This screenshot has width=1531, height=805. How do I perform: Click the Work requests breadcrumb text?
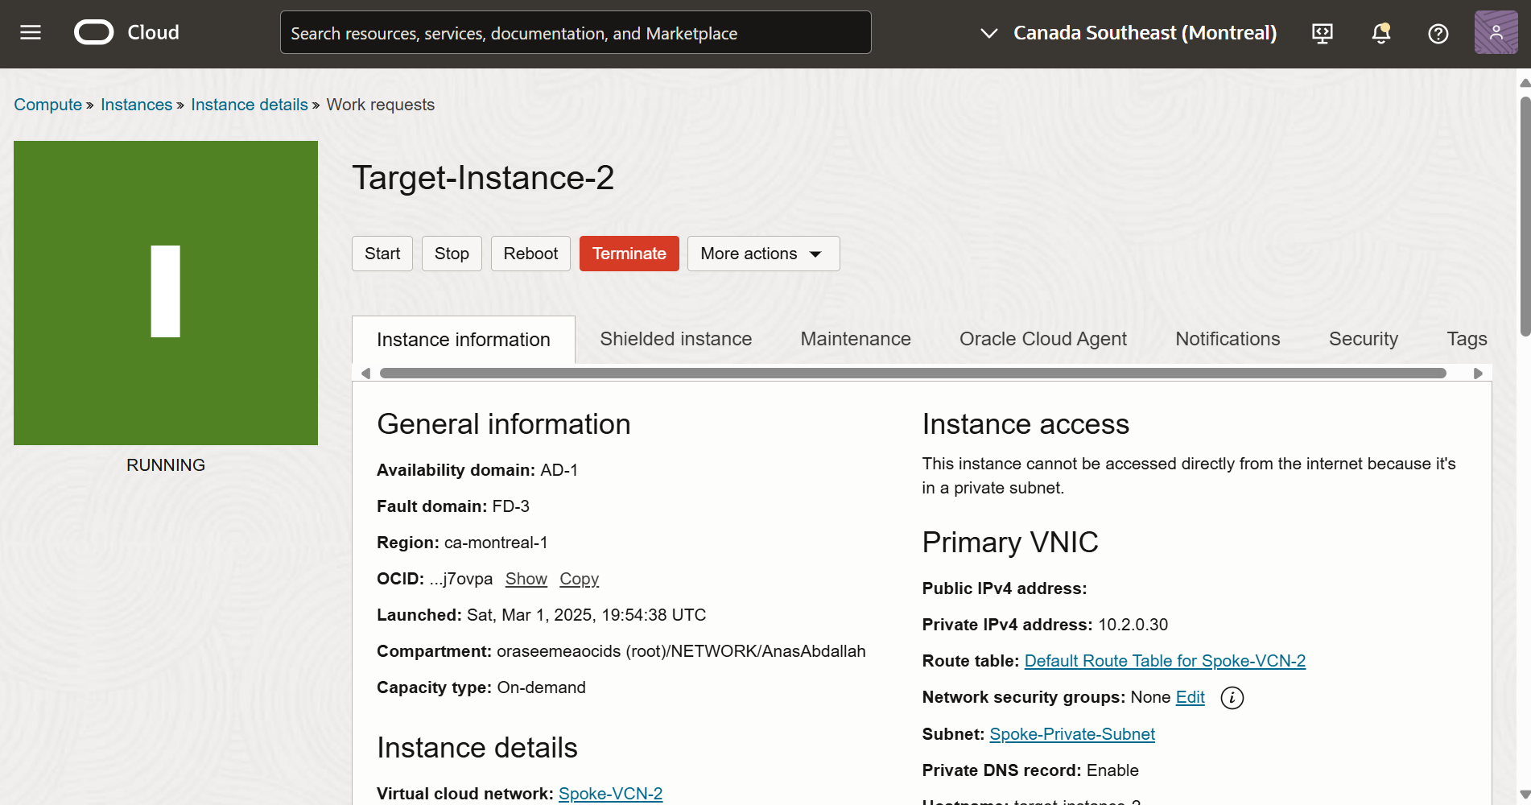[380, 105]
